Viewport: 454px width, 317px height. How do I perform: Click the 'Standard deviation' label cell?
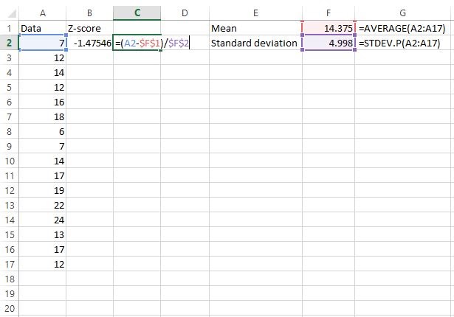click(x=255, y=43)
